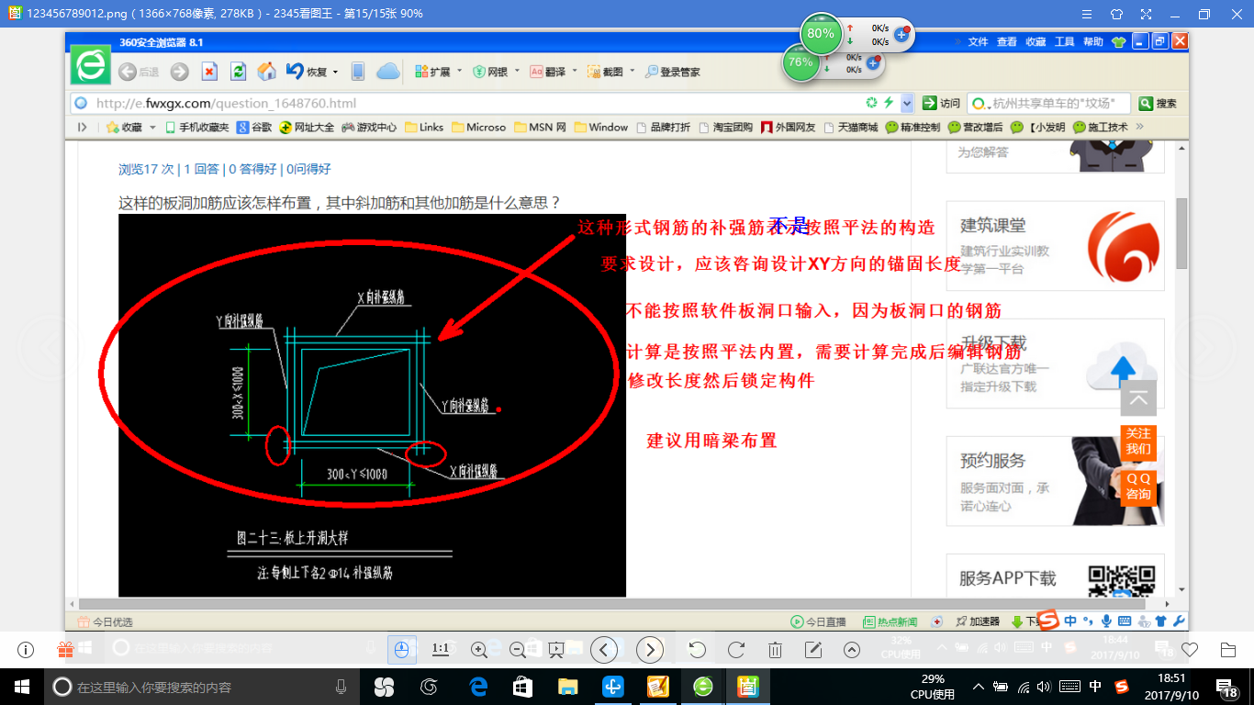Click the Stop loading icon in 360 browser
The width and height of the screenshot is (1254, 705).
(x=209, y=72)
